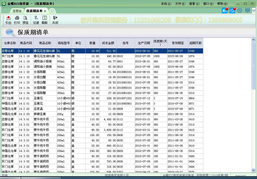Open the smiley feedback icon
This screenshot has height=179, width=257.
[239, 11]
